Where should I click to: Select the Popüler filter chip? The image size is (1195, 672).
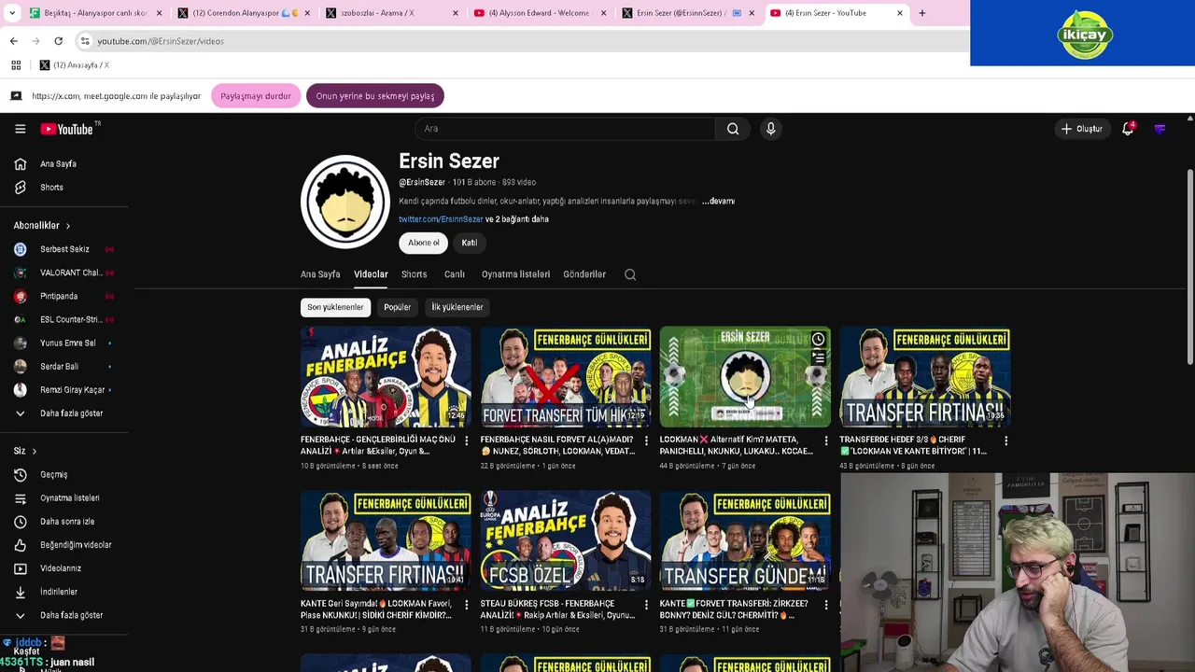pyautogui.click(x=397, y=307)
